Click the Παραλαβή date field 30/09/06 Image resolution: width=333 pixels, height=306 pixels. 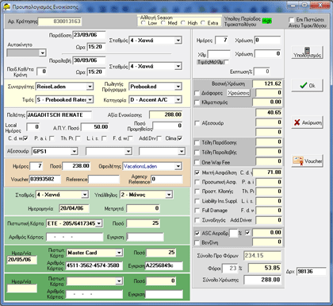(x=89, y=60)
